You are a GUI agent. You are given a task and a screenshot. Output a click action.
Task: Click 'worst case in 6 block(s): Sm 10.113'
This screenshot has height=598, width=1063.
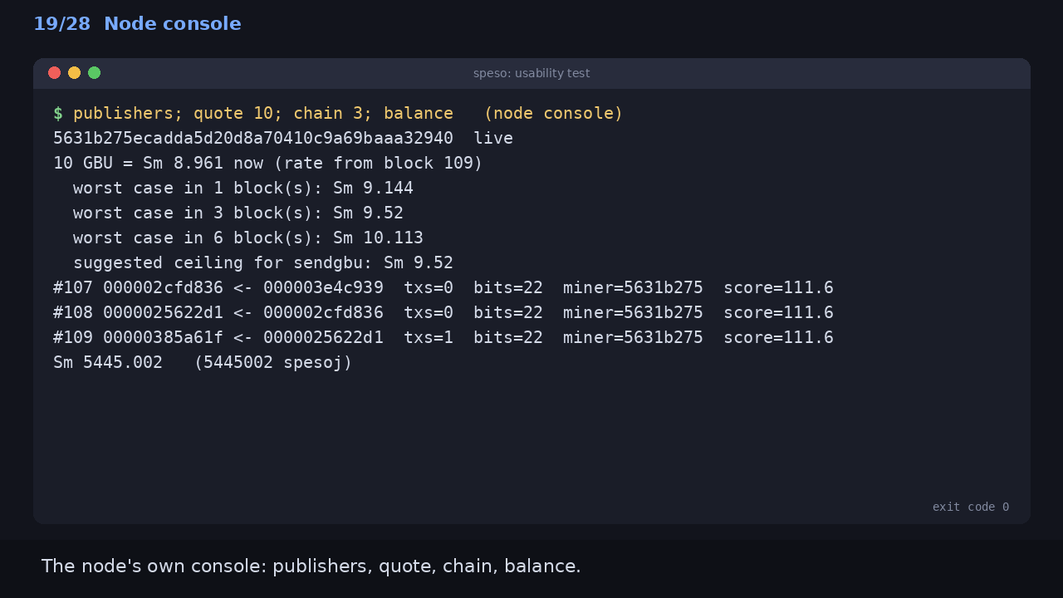pyautogui.click(x=248, y=238)
